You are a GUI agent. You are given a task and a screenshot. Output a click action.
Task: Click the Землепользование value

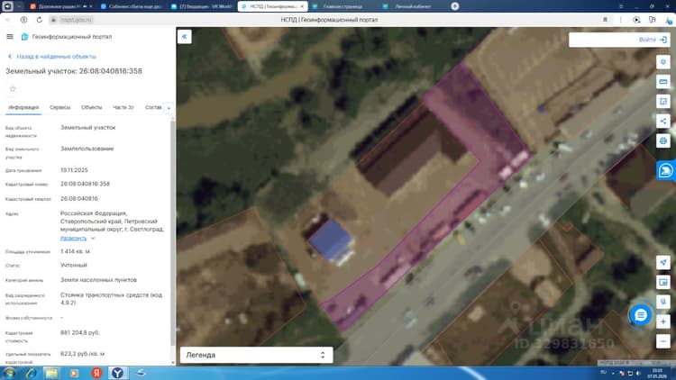click(87, 149)
